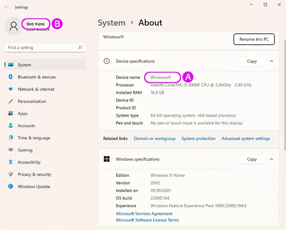The width and height of the screenshot is (286, 230).
Task: Copy the Device specifications
Action: tap(252, 61)
